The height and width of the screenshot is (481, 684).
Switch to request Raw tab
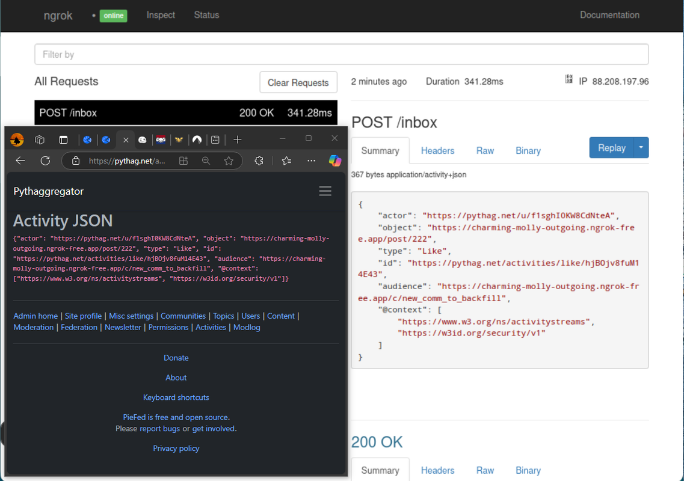pos(485,150)
